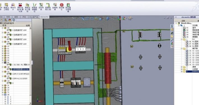Image resolution: width=199 pixels, height=105 pixels.
Task: Click the 新建基准轴路径 icon
Action: pos(34,8)
